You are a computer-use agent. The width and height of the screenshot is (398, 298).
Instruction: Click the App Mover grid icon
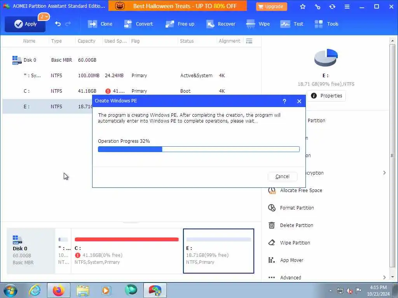coord(272,260)
